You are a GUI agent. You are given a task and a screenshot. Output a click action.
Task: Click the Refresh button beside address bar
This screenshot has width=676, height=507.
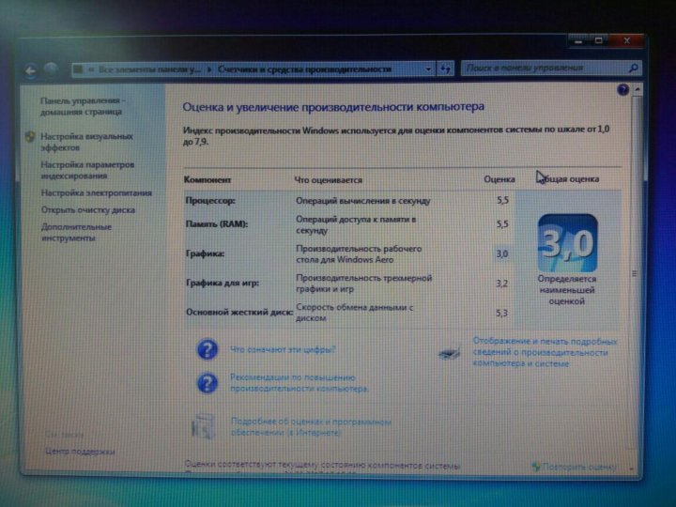(445, 69)
